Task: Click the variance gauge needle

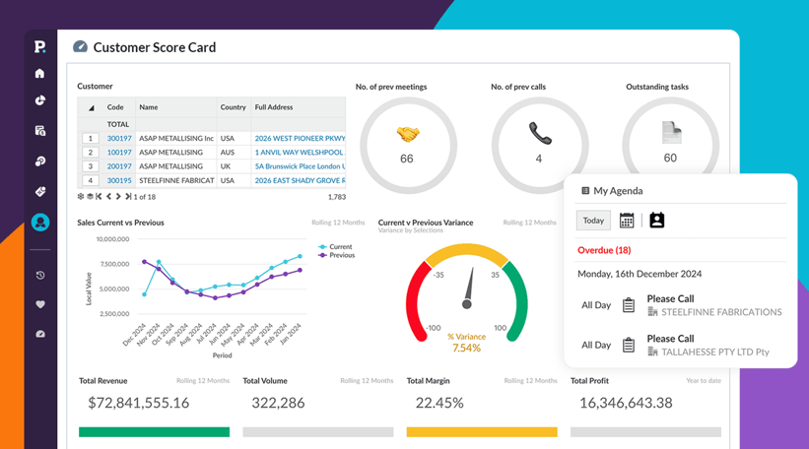Action: (469, 288)
